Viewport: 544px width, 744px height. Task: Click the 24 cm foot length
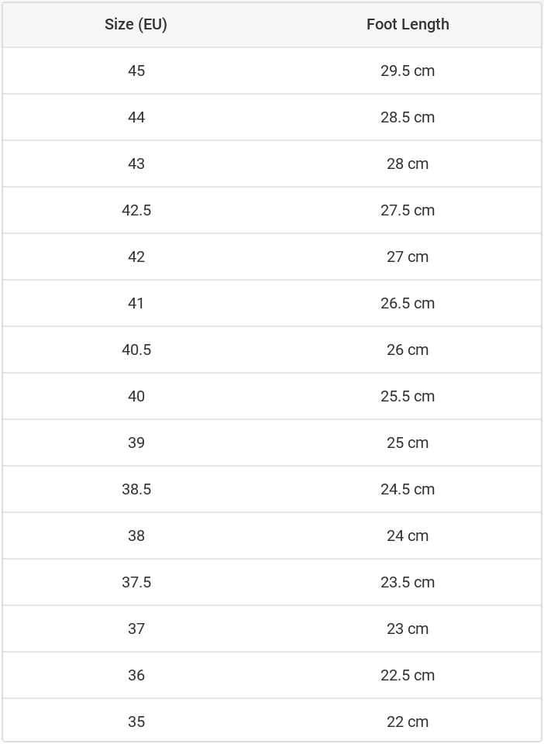coord(408,536)
